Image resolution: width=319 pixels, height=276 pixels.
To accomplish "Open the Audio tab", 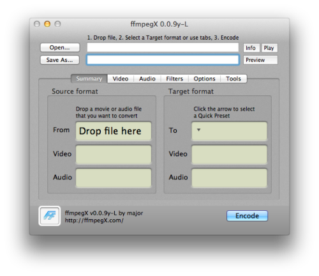I will pos(147,79).
